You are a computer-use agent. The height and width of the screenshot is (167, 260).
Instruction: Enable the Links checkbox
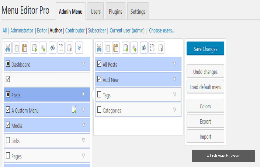(8, 140)
